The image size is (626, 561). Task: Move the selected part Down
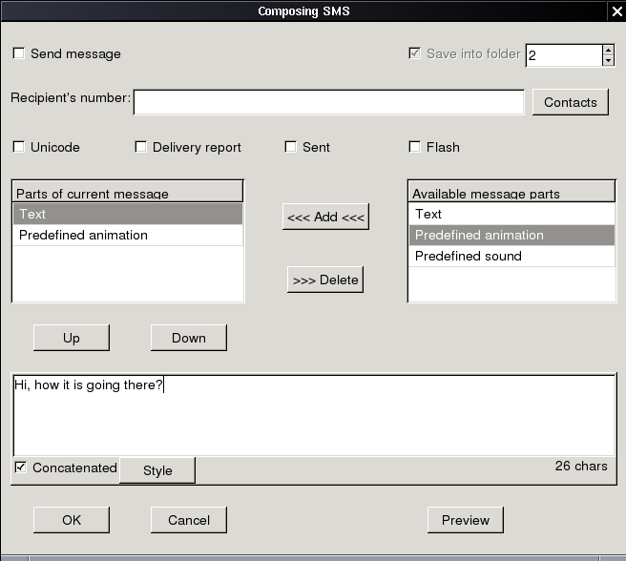point(189,338)
